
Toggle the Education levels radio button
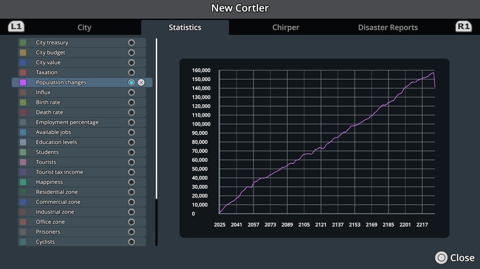[x=131, y=142]
